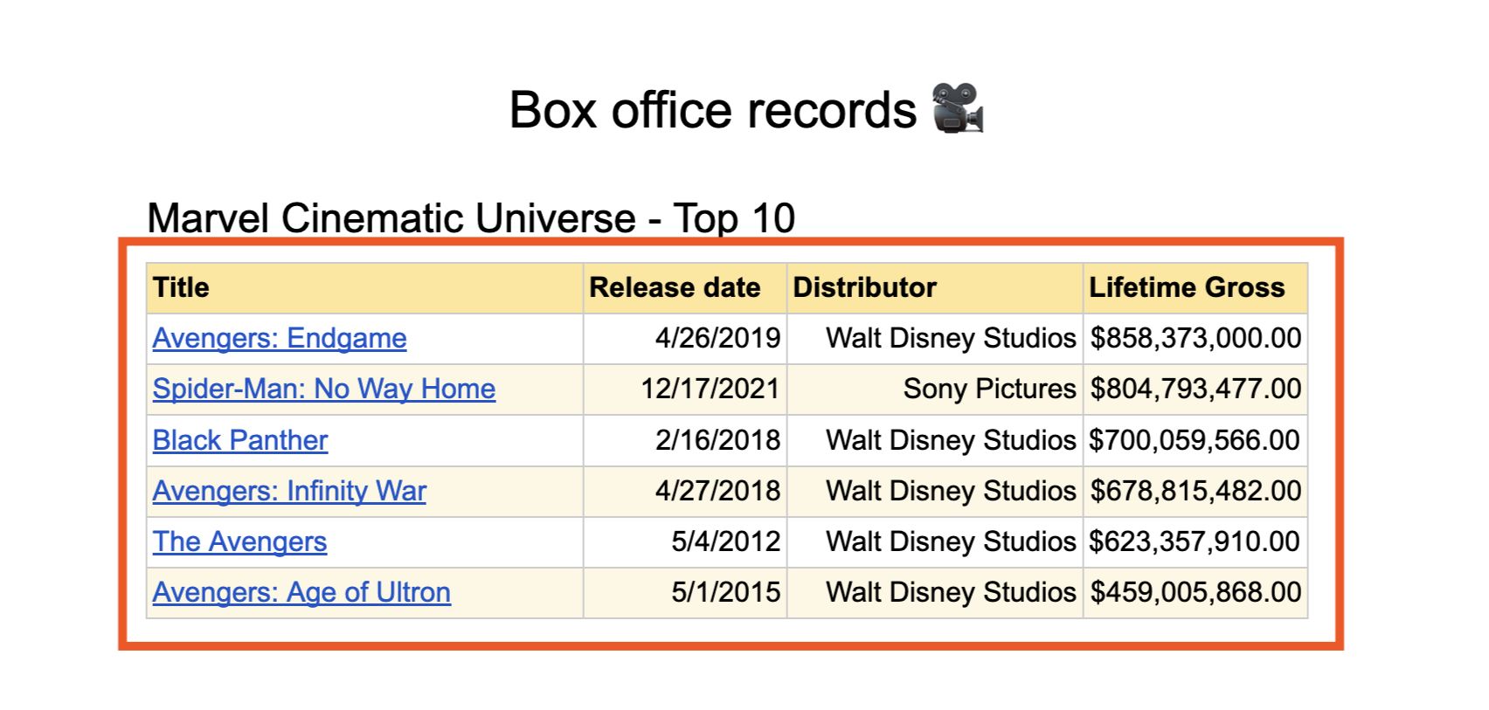Viewport: 1489px width, 710px height.
Task: Open the Avengers: Age of Ultron link
Action: point(301,592)
